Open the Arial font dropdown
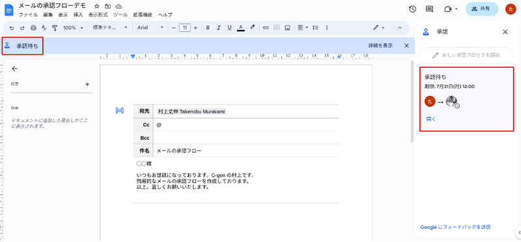 (150, 27)
